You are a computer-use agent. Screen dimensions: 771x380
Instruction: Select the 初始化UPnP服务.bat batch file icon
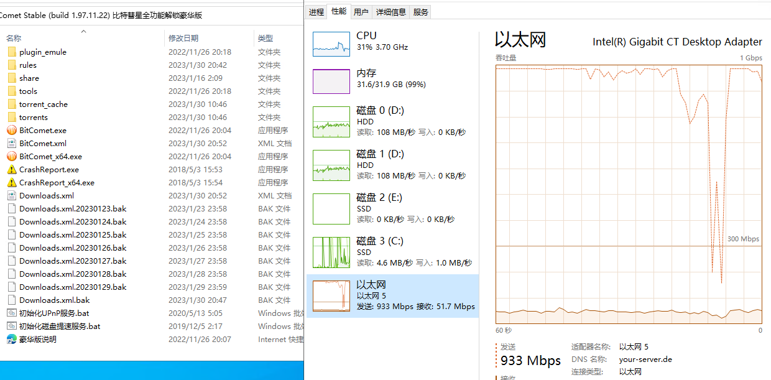[x=12, y=313]
